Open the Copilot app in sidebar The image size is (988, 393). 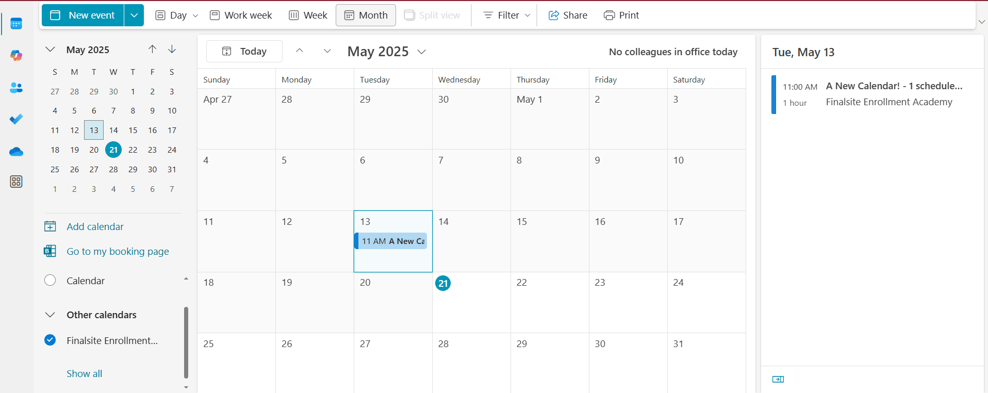16,56
